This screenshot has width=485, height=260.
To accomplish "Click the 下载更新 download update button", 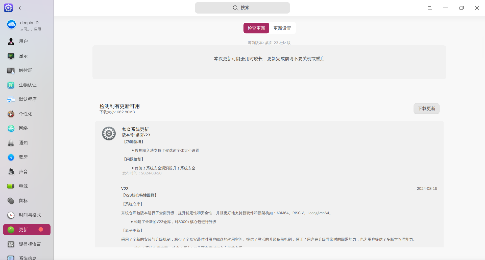I will coord(426,108).
